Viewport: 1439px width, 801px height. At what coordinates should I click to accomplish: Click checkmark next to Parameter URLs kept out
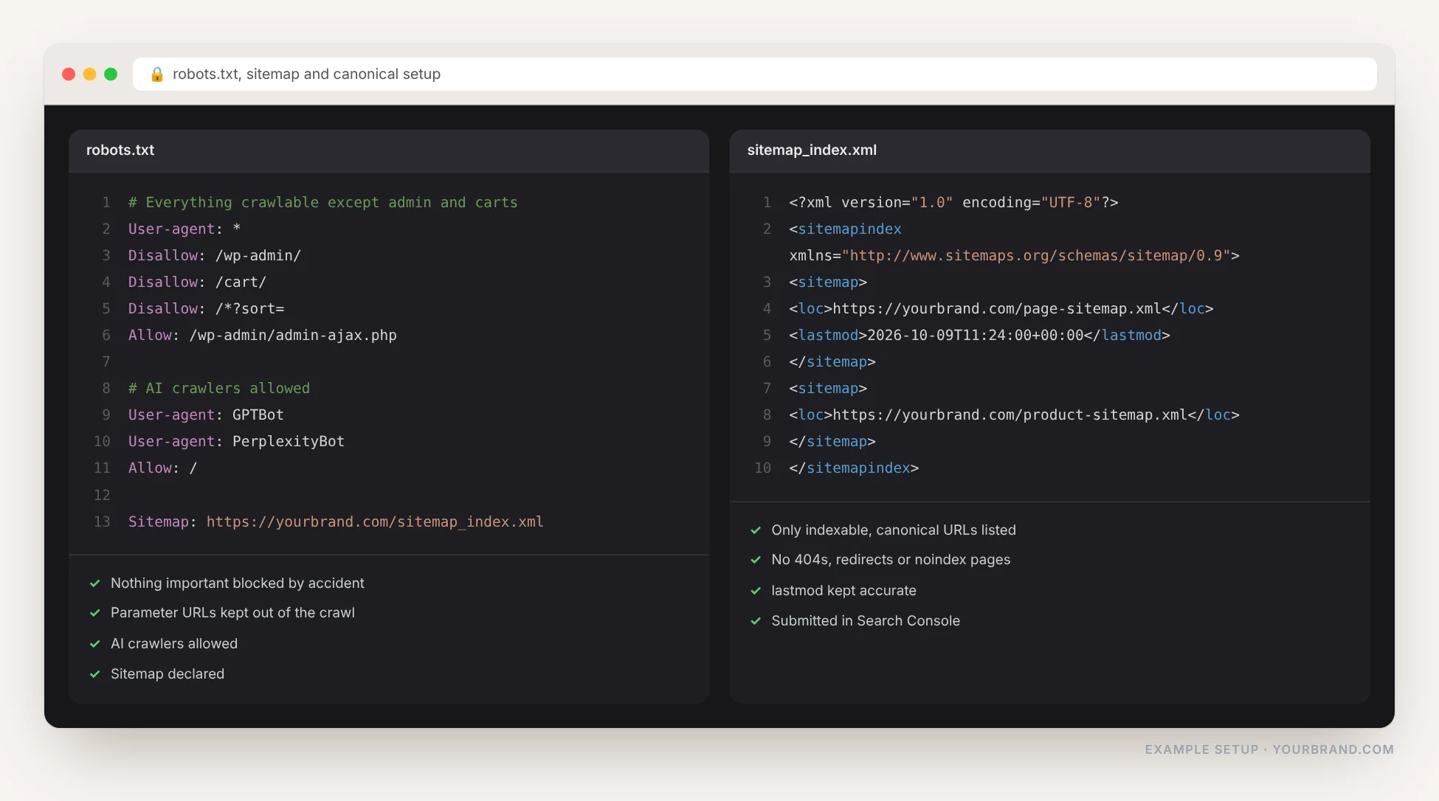[x=94, y=613]
